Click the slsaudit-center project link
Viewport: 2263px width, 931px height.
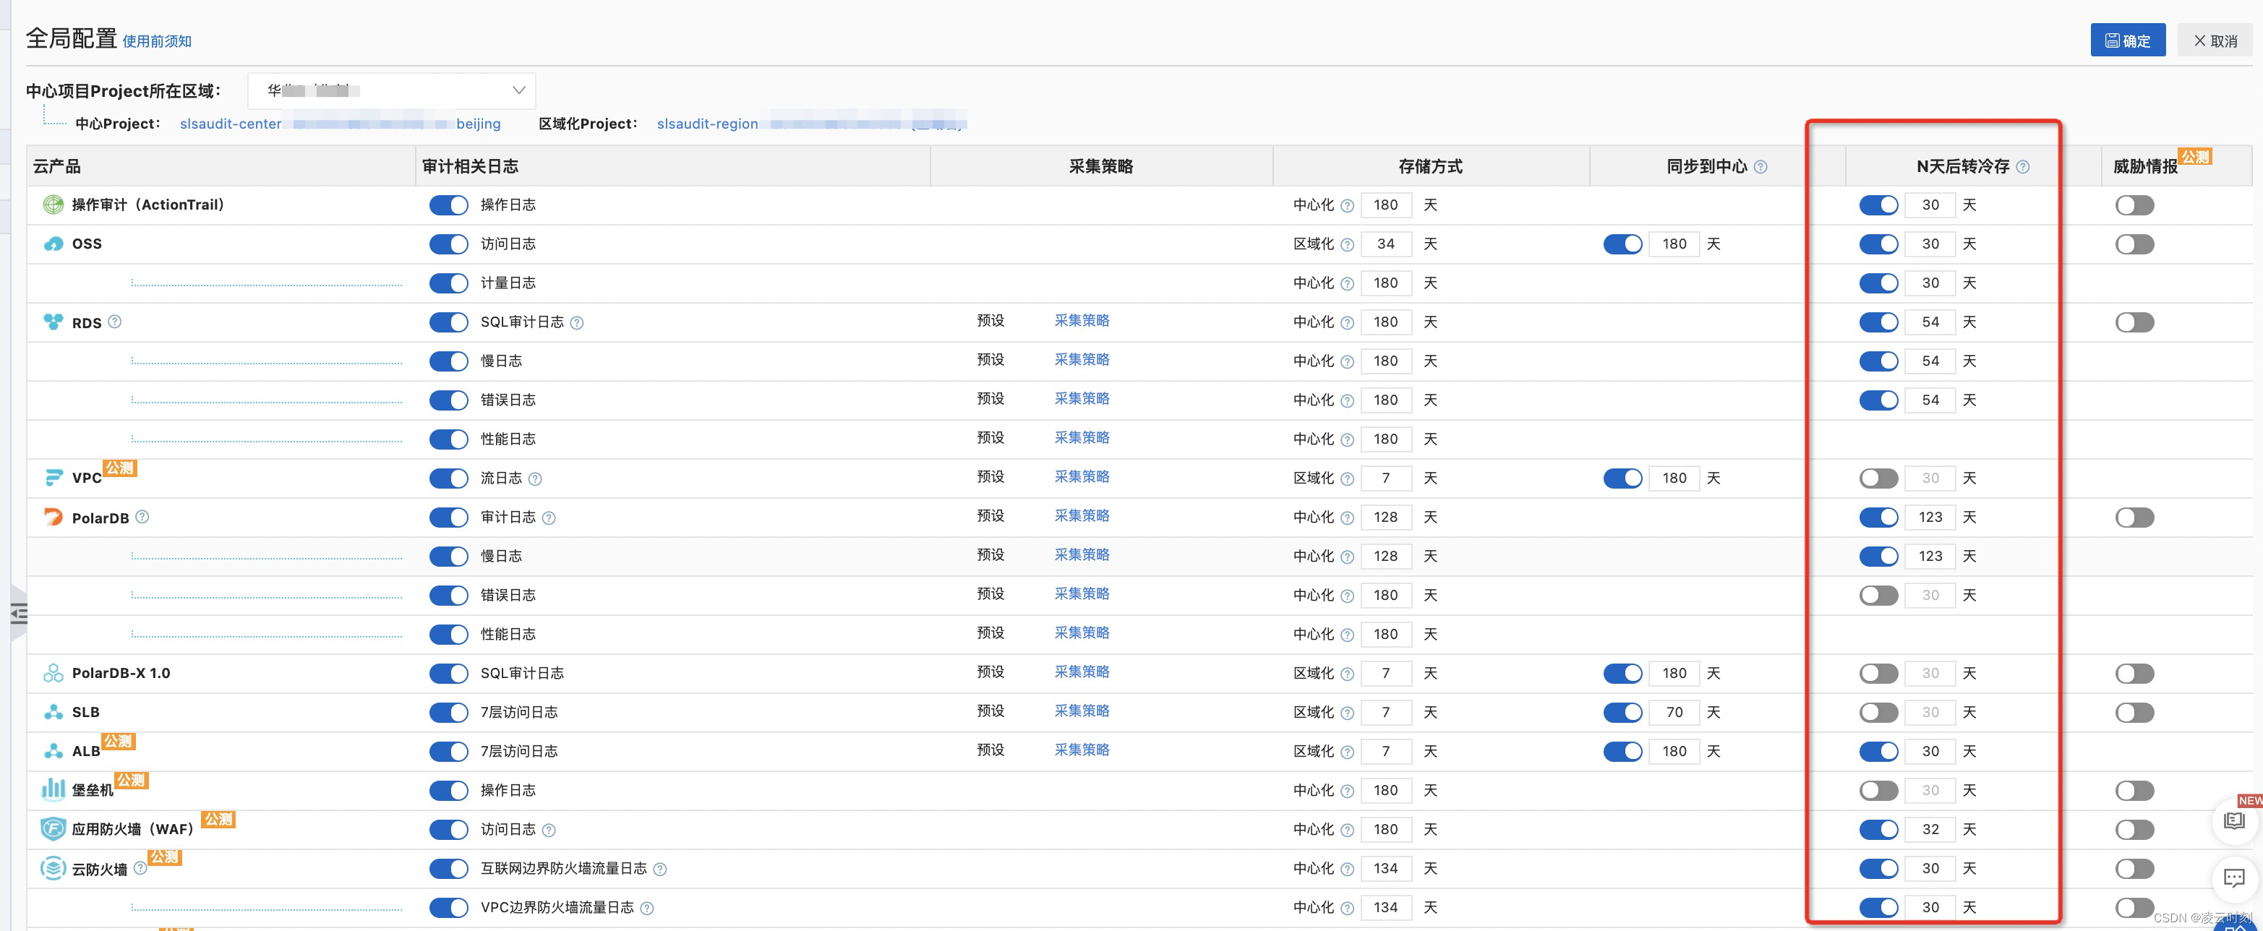pos(231,124)
